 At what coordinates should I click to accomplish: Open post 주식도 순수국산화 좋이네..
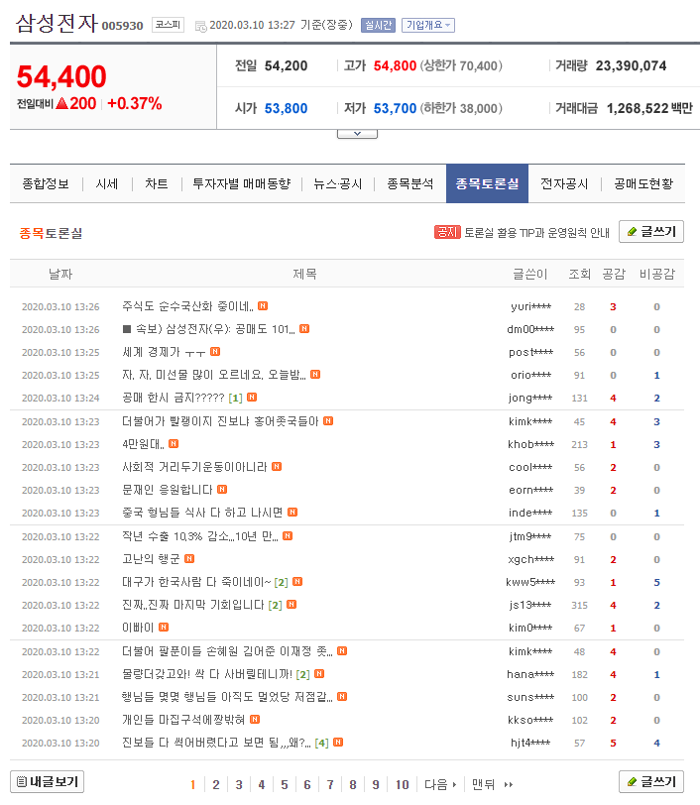pyautogui.click(x=187, y=306)
